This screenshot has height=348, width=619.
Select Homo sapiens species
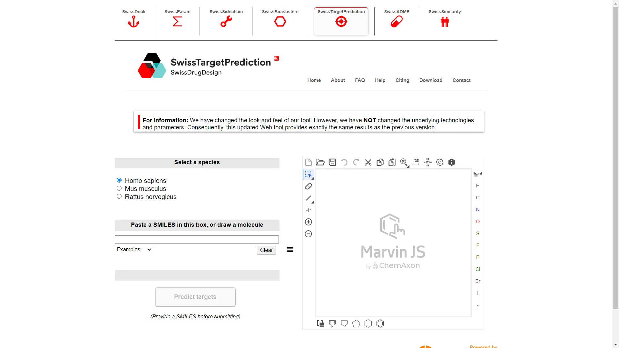[x=119, y=180]
